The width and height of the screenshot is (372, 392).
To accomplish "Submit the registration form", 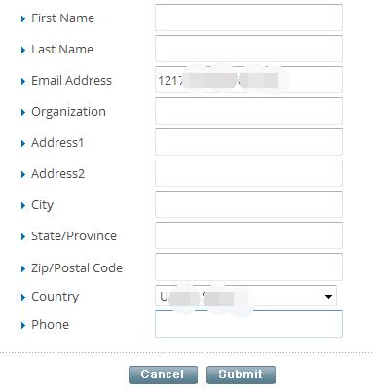I will 241,374.
